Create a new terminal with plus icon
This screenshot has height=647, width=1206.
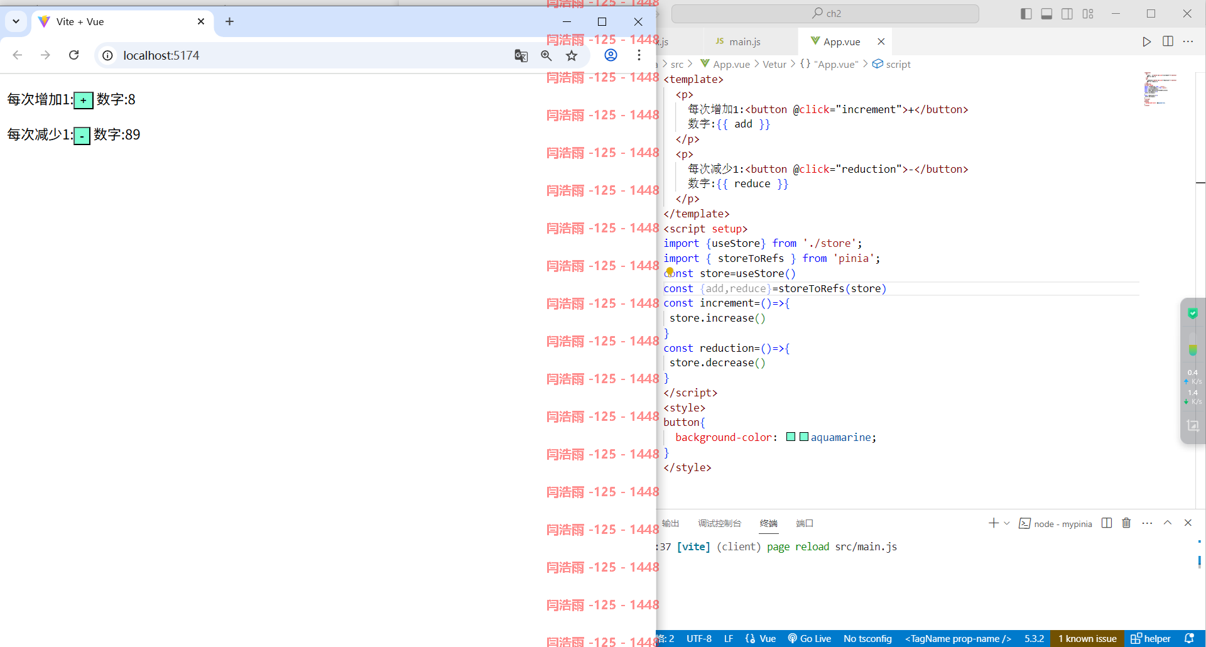pyautogui.click(x=993, y=523)
